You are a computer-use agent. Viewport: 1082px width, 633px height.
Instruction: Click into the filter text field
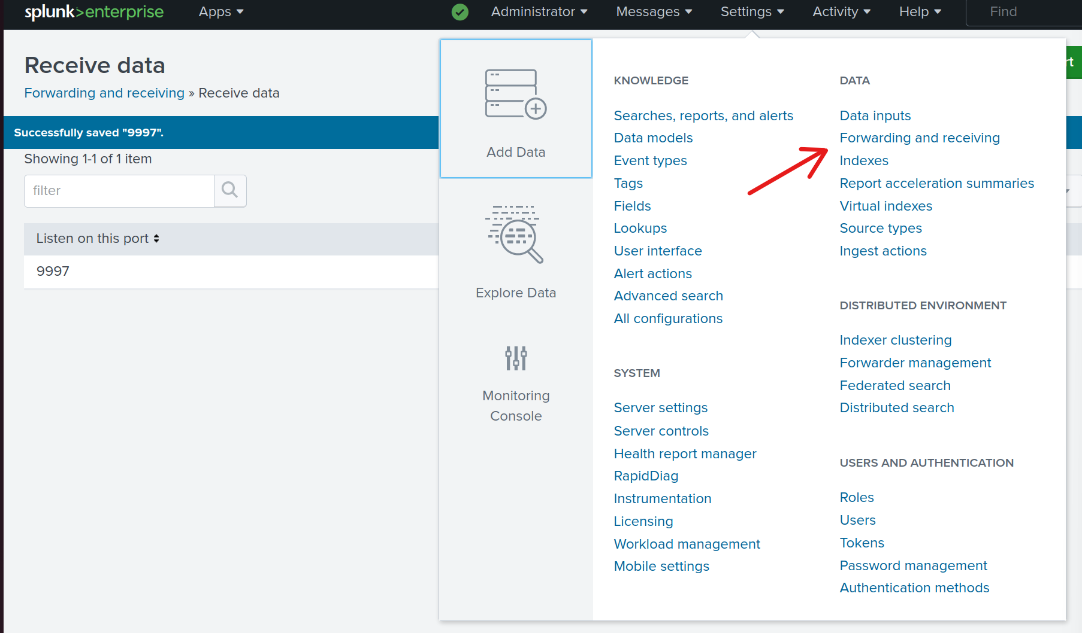[x=119, y=191]
